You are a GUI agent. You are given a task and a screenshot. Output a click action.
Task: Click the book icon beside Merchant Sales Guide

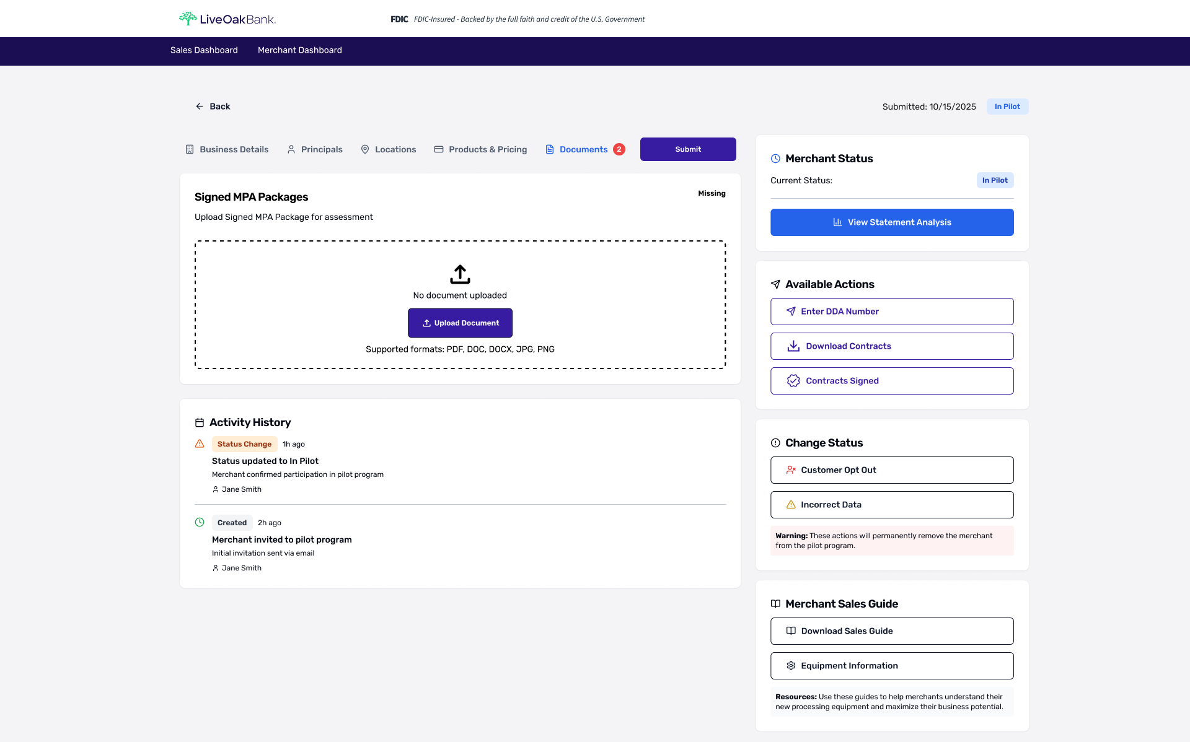tap(775, 604)
